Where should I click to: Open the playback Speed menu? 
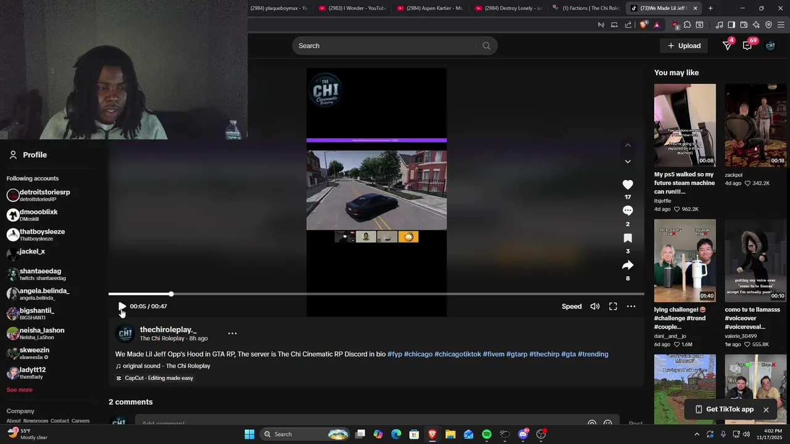572,306
